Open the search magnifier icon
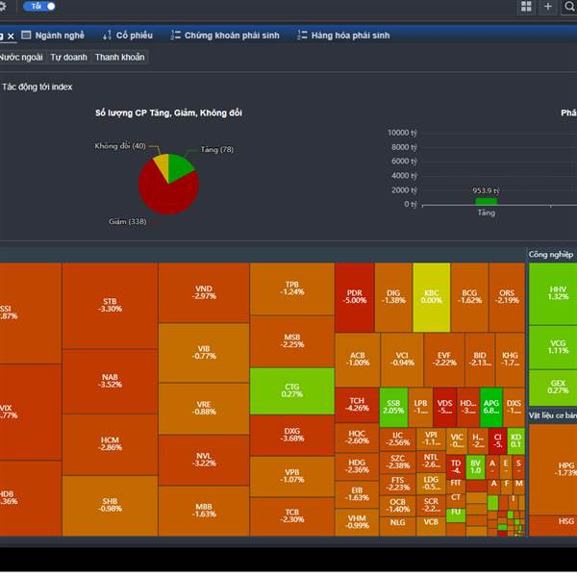This screenshot has width=577, height=577. [x=569, y=7]
